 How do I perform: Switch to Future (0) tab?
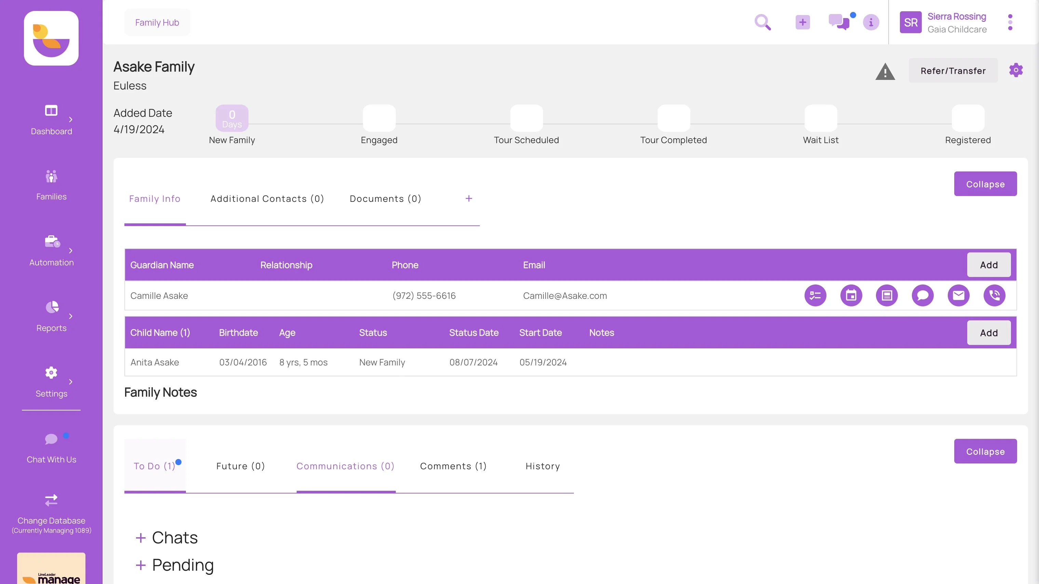pos(241,466)
